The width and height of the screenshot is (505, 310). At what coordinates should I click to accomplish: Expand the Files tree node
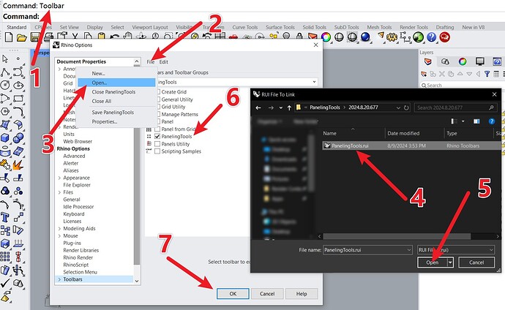59,192
